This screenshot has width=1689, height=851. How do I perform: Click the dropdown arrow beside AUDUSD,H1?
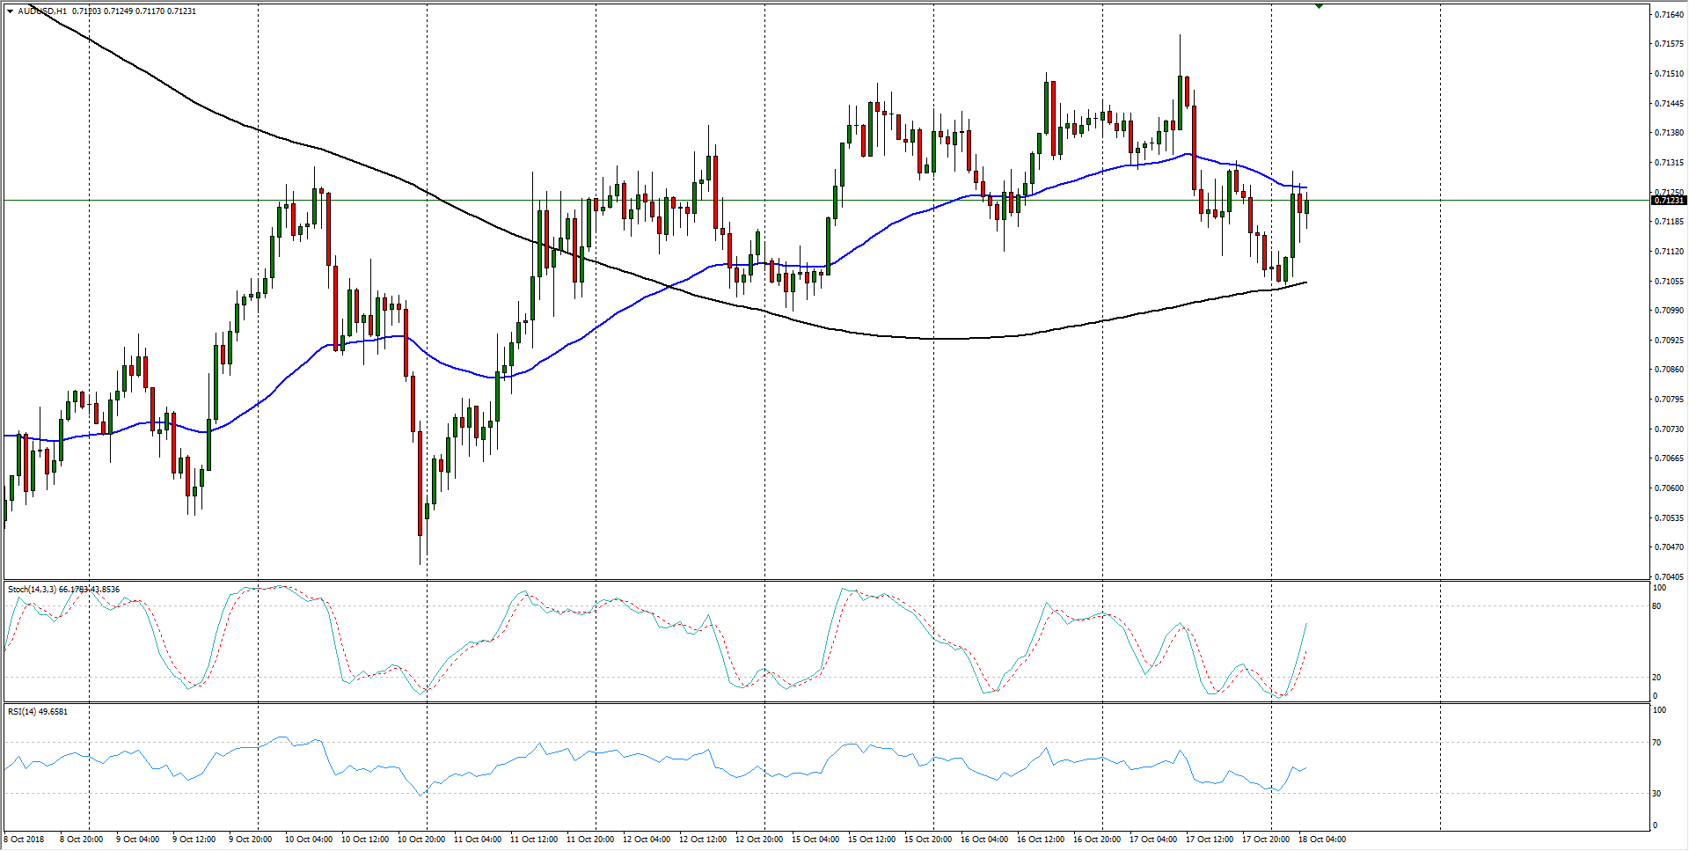pos(10,11)
